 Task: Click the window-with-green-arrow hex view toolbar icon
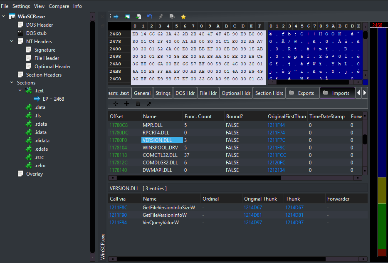pyautogui.click(x=127, y=17)
